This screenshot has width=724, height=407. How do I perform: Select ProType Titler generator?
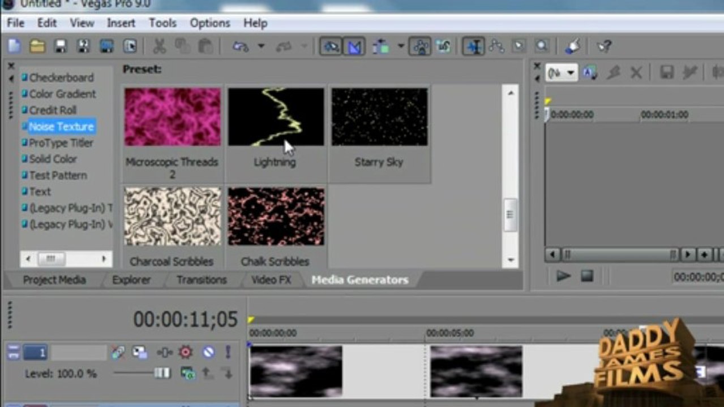(61, 143)
